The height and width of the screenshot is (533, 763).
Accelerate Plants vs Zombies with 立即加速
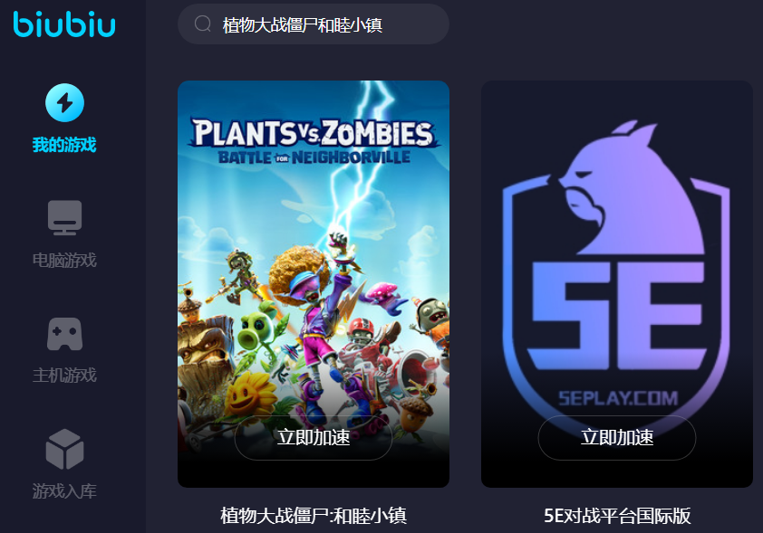click(314, 437)
